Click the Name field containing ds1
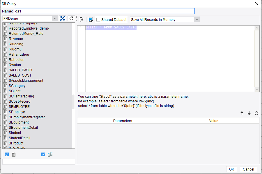 (105, 11)
